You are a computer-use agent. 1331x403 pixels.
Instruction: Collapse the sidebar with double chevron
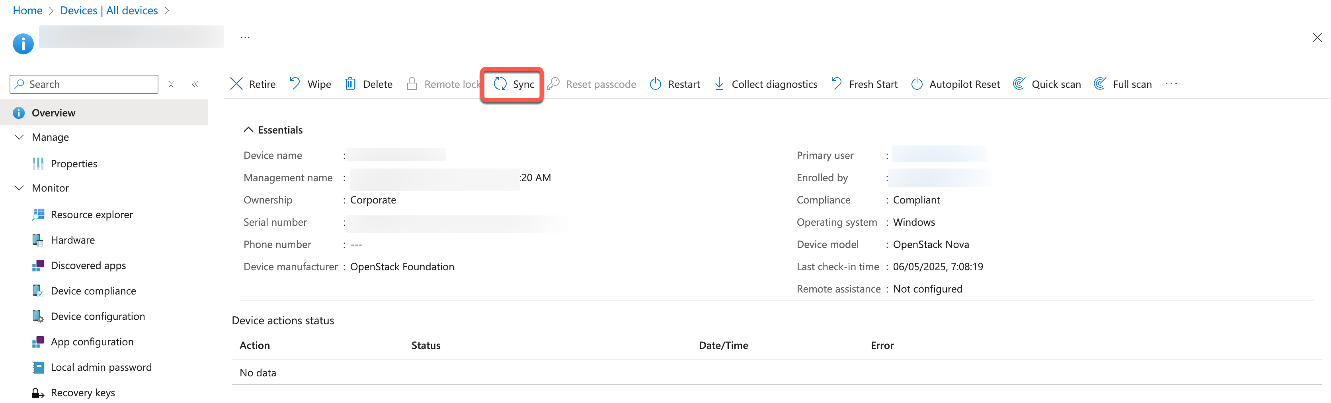pyautogui.click(x=195, y=84)
